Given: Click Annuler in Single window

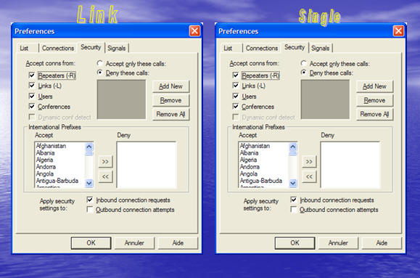Looking at the screenshot, I should pyautogui.click(x=338, y=243).
